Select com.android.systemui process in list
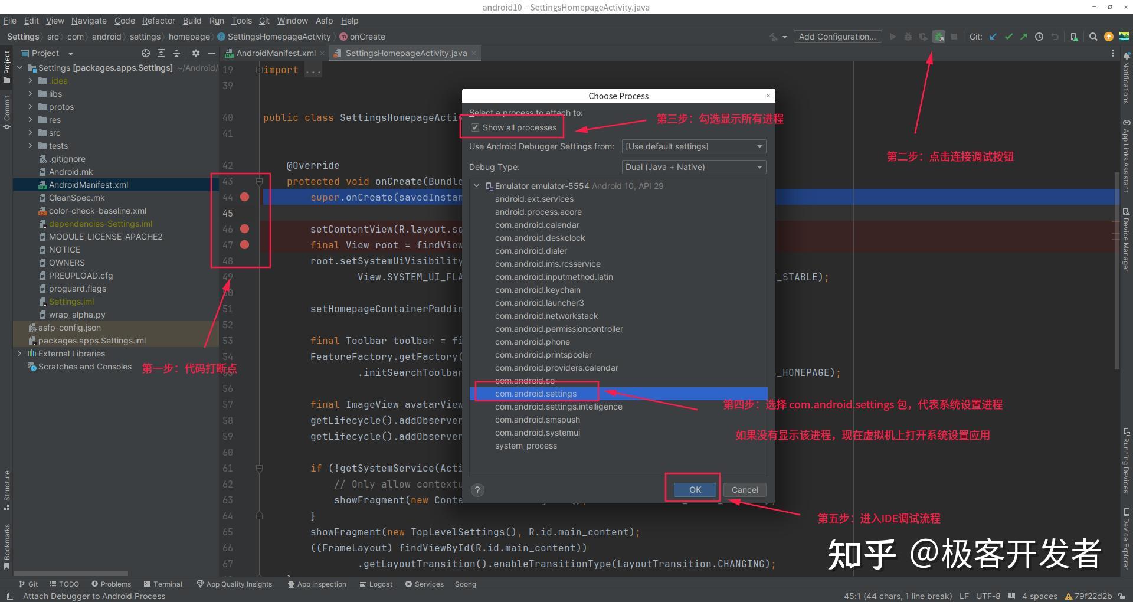This screenshot has width=1133, height=602. coord(537,433)
